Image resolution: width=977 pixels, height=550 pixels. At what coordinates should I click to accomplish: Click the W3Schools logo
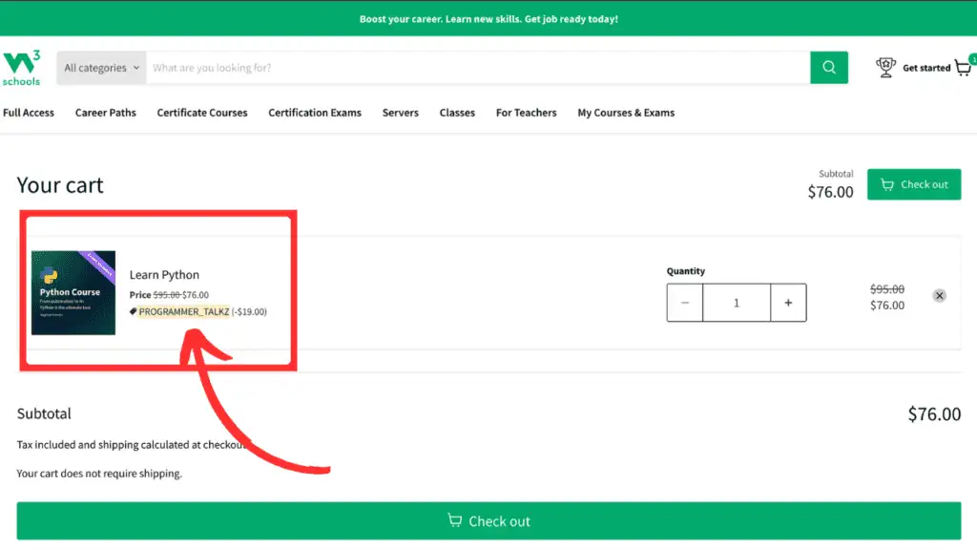[22, 68]
